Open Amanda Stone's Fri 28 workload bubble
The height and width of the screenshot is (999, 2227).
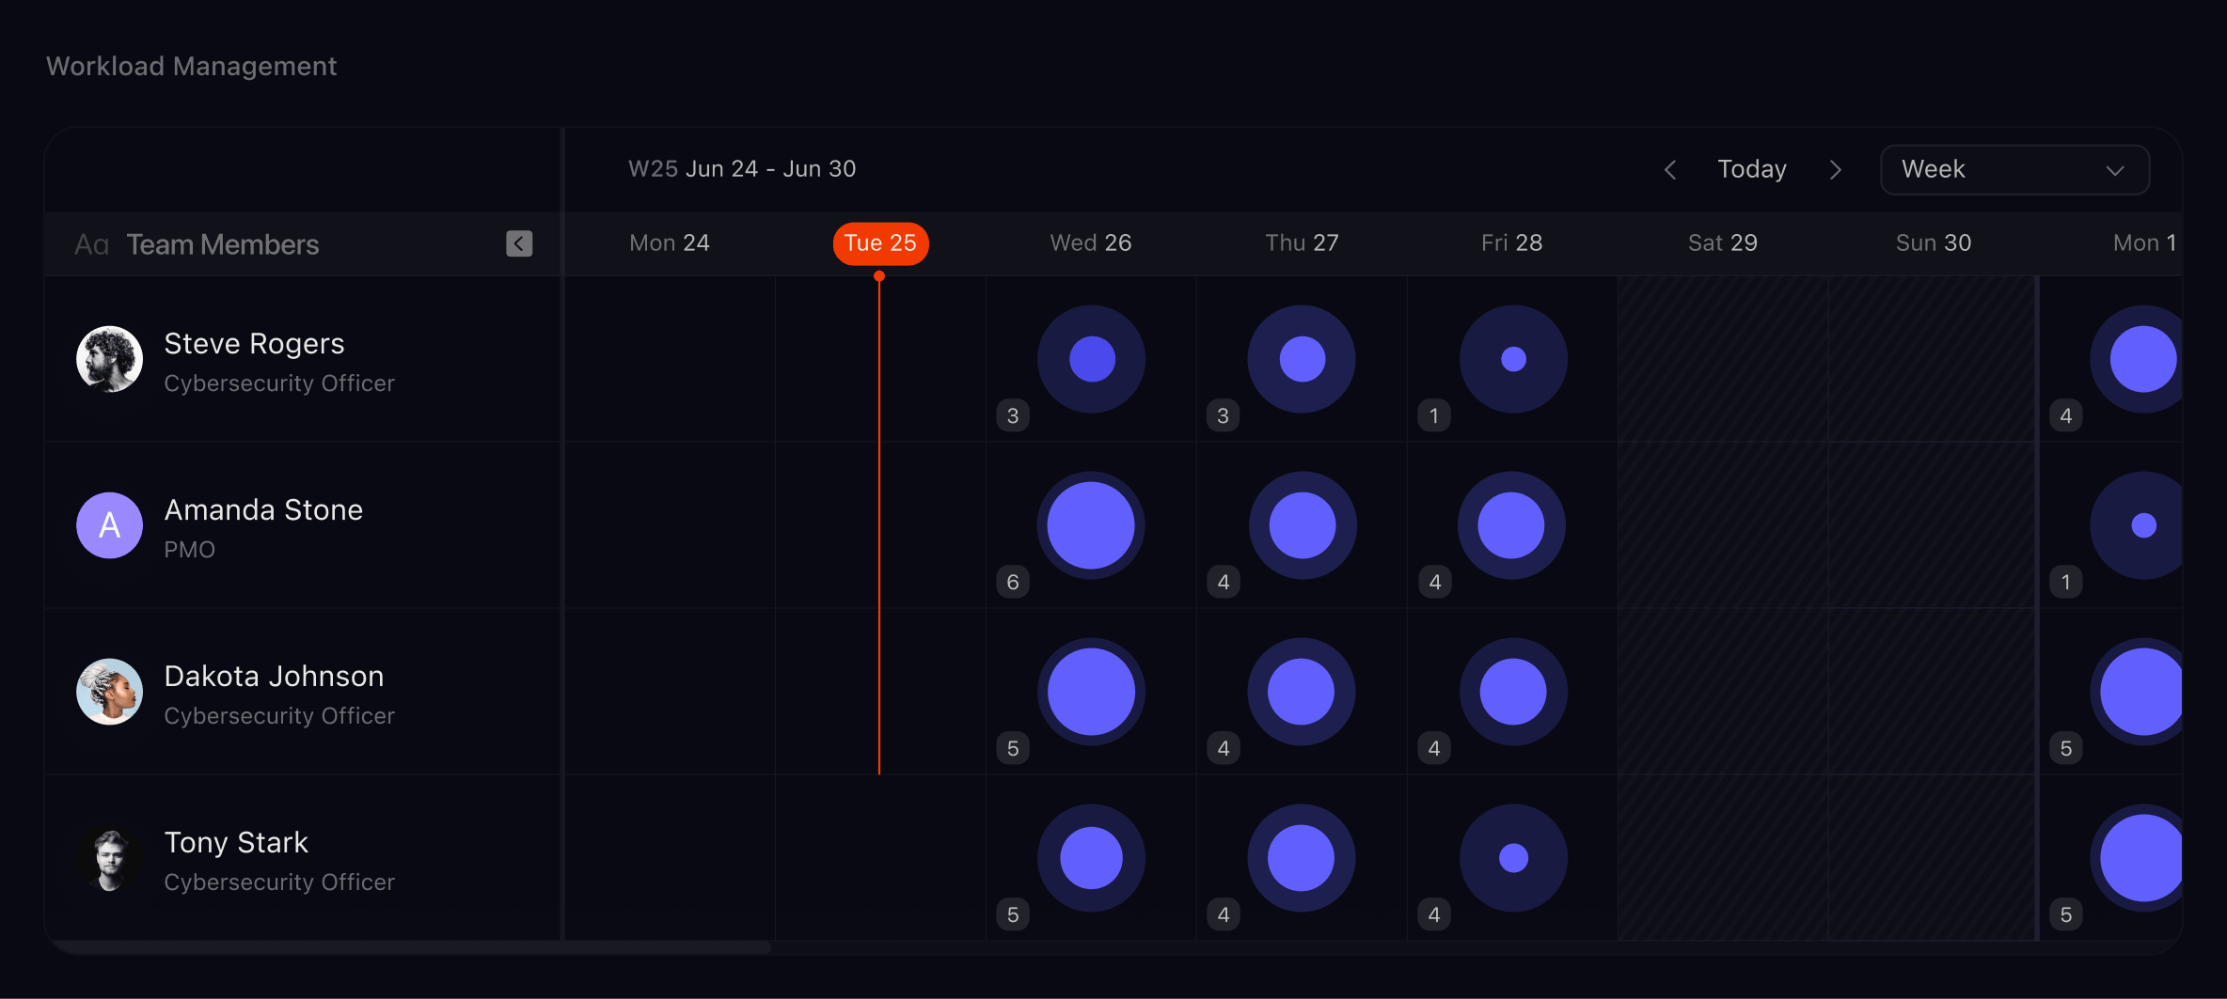pyautogui.click(x=1511, y=525)
